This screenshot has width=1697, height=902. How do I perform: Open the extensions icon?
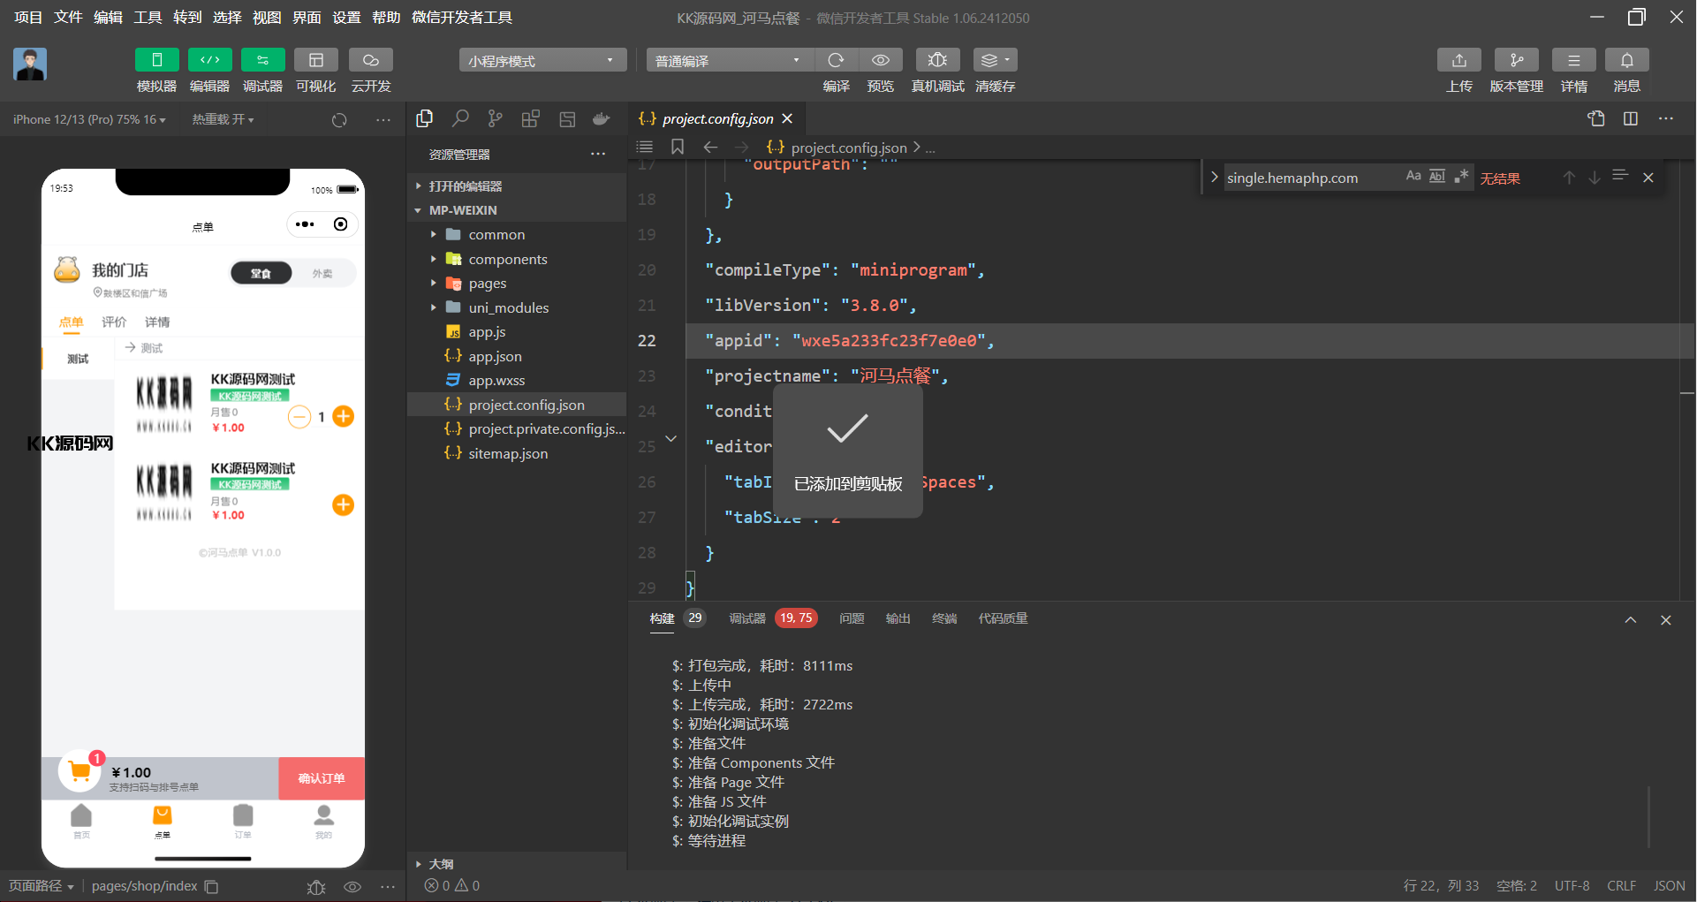[x=531, y=118]
